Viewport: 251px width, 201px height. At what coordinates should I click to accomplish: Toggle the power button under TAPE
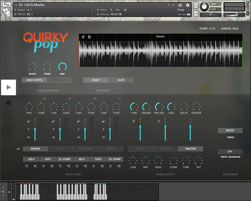[94, 166]
